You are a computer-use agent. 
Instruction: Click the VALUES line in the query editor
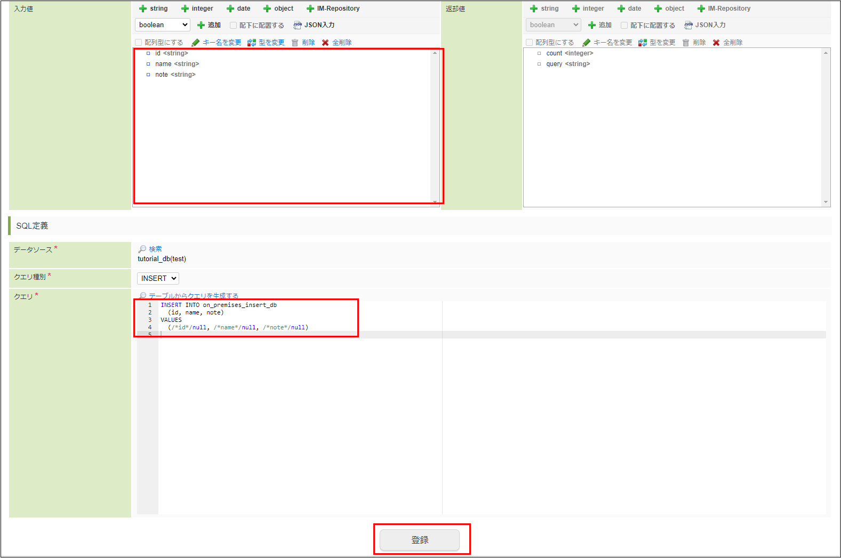point(171,320)
